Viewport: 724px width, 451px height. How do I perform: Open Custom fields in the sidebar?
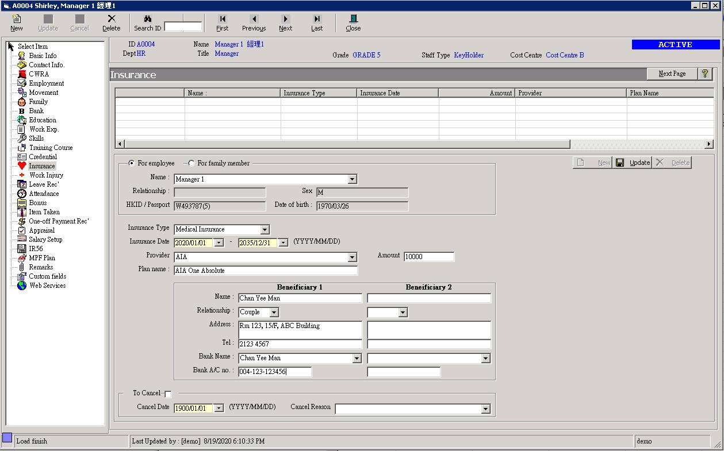tap(48, 276)
